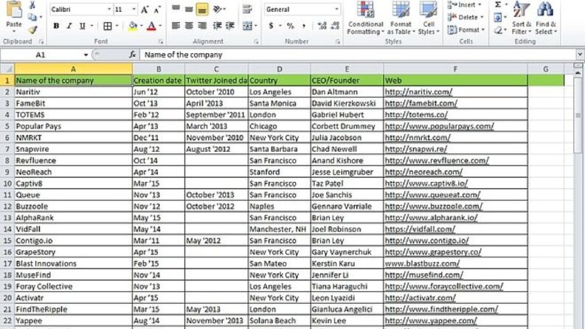Open the Cell Styles gallery

tap(429, 18)
